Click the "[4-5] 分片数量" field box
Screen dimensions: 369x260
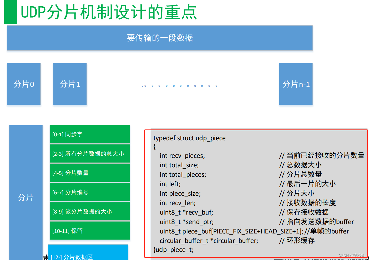[x=90, y=173]
